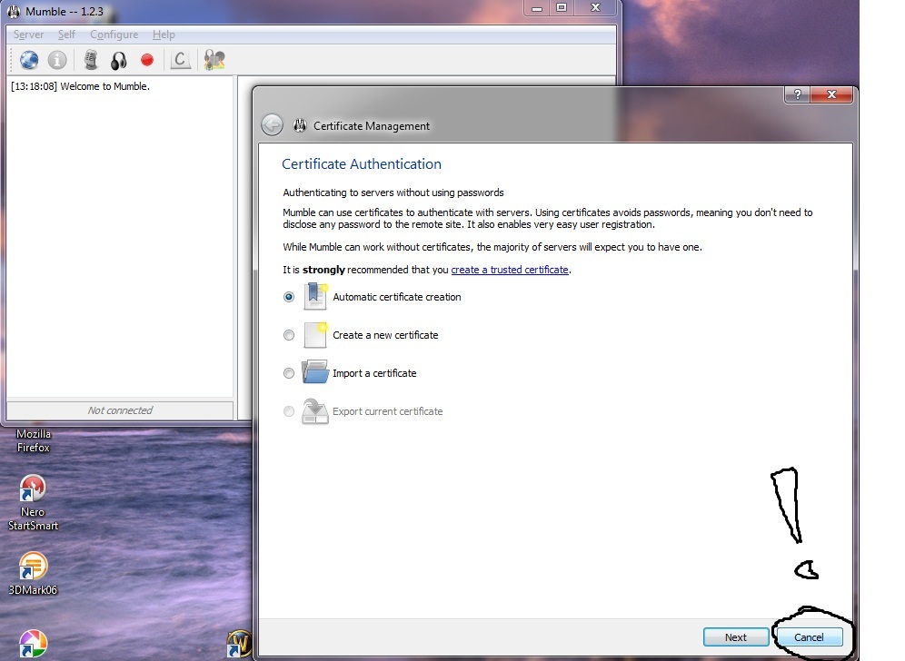
Task: Open the Configure menu
Action: (114, 34)
